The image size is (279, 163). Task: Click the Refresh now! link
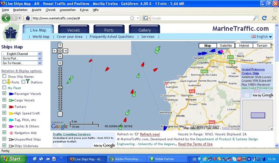pyautogui.click(x=150, y=134)
